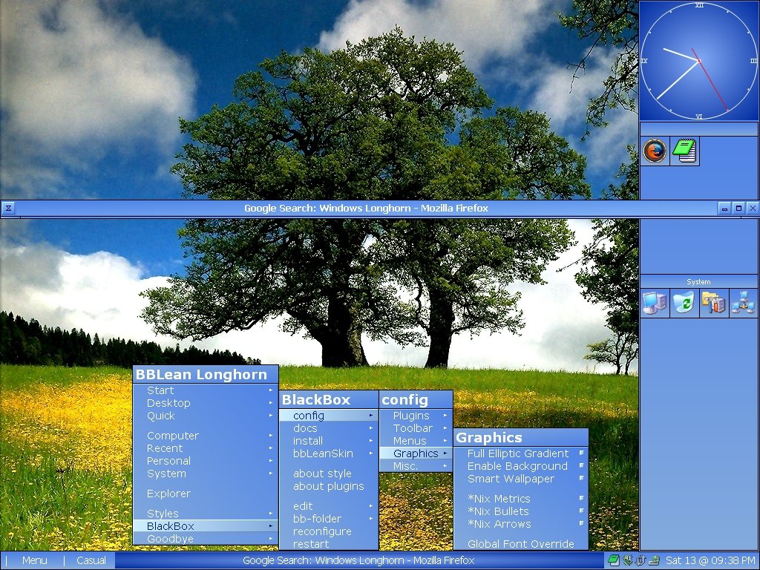Click the Casual workspace label on toolbar
This screenshot has height=570, width=760.
[91, 560]
